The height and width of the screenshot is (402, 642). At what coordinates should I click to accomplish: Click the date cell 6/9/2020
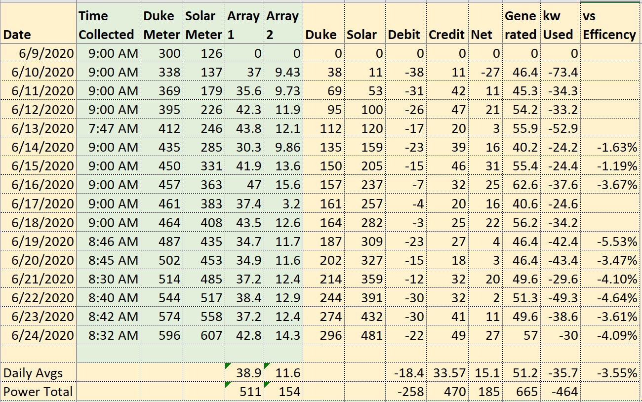click(39, 53)
